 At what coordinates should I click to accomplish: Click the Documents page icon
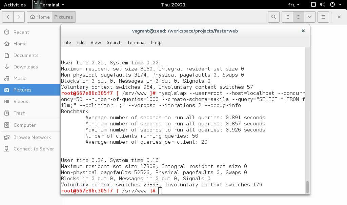7,55
